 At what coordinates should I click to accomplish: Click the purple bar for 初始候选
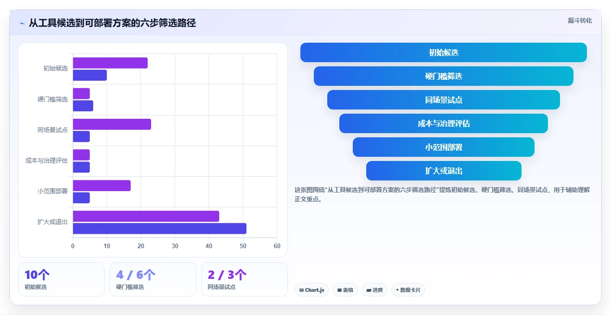110,63
